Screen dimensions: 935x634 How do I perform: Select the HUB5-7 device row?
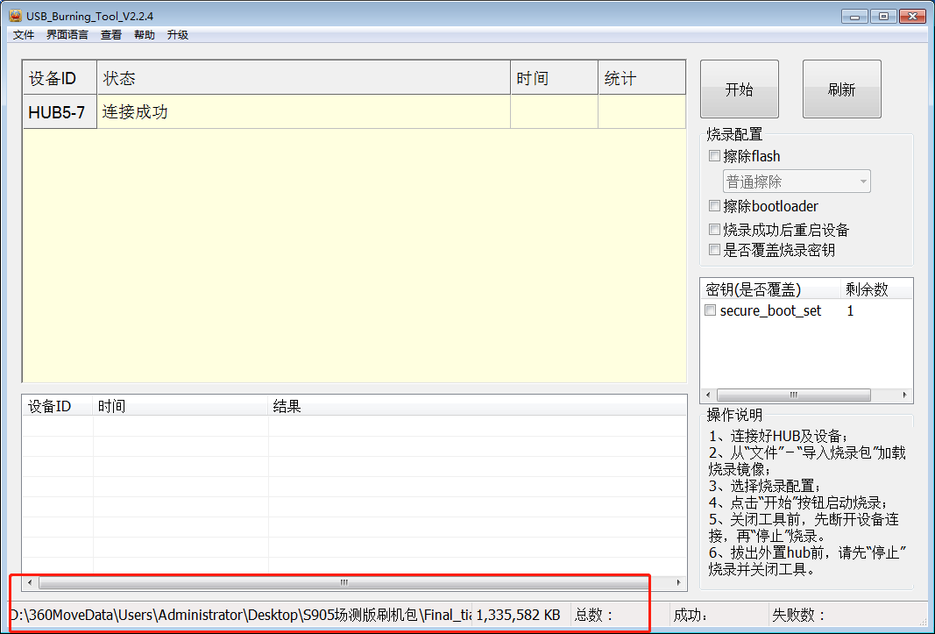[x=57, y=112]
